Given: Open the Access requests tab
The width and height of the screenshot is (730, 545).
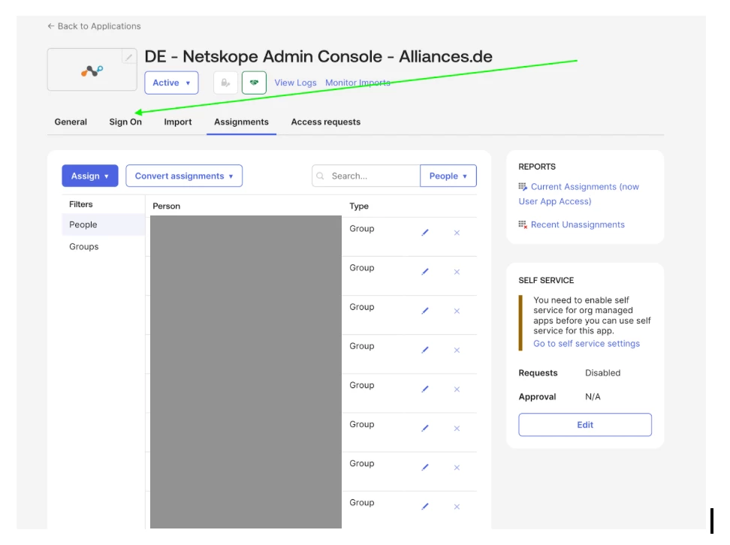Looking at the screenshot, I should point(325,122).
